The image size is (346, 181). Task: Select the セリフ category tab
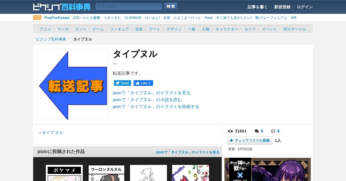(250, 29)
